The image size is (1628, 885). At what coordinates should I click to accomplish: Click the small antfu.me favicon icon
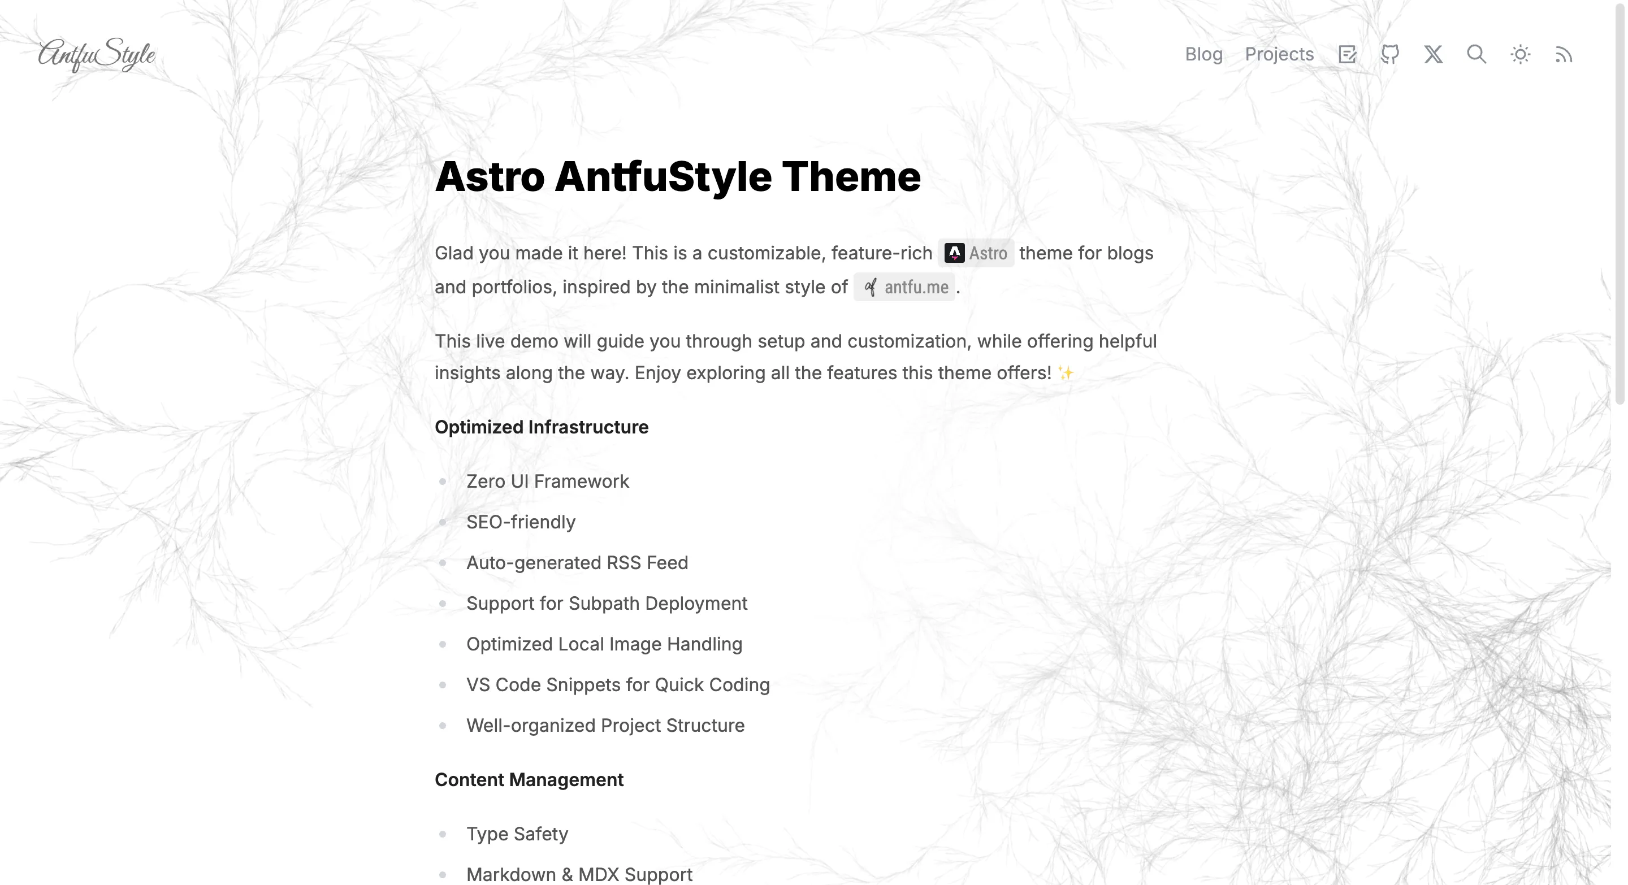[x=871, y=288]
